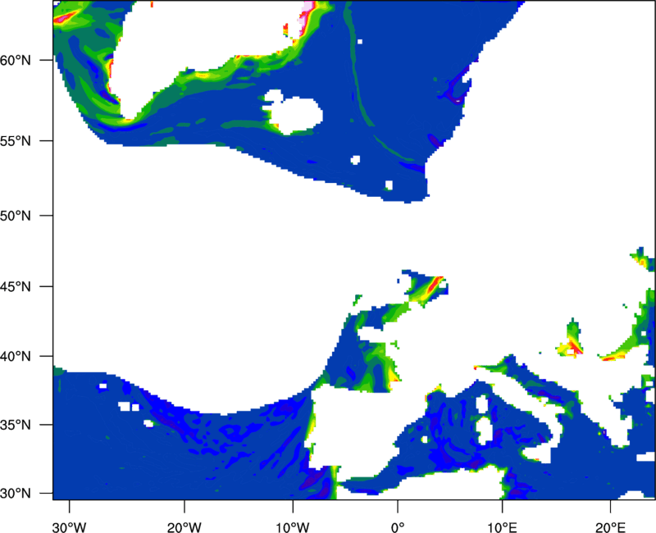Viewport: 656px width, 533px height.
Task: Click the 50°N latitude label
Action: pos(16,216)
